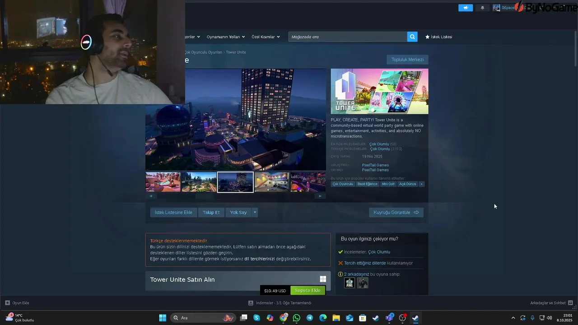Viewport: 578px width, 325px height.
Task: Select the Mini Golf tag
Action: (x=388, y=184)
